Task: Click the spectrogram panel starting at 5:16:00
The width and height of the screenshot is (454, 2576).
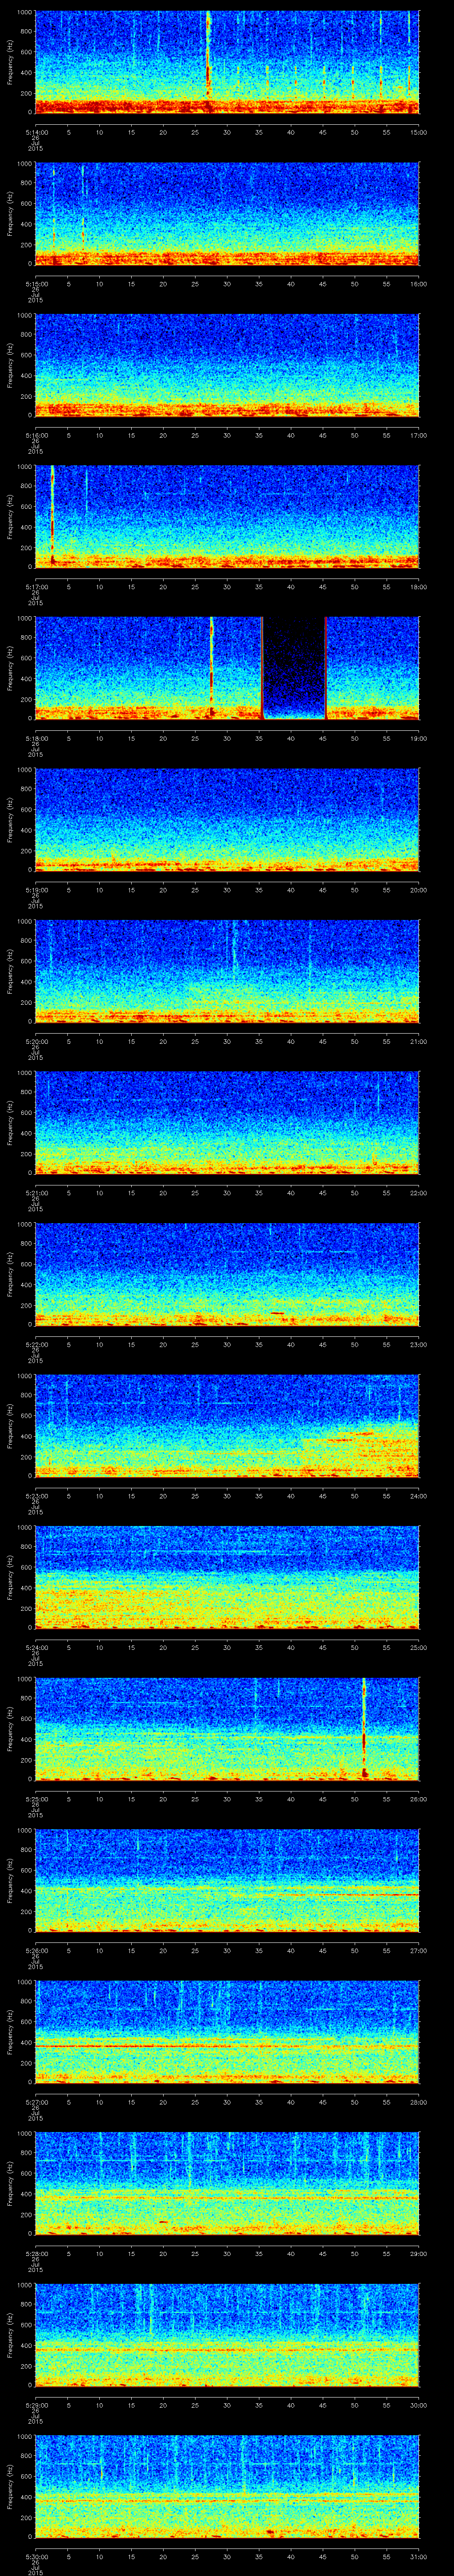Action: pyautogui.click(x=227, y=366)
